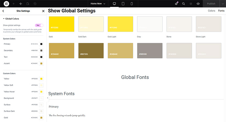The height and width of the screenshot is (122, 226).
Task: Select the Primary font sample text
Action: pos(67,116)
